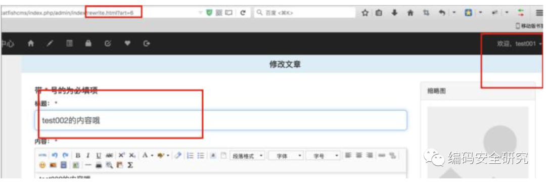Click the 移动版书签 bookmarks link
Viewport: 546px width, 182px height.
click(529, 26)
